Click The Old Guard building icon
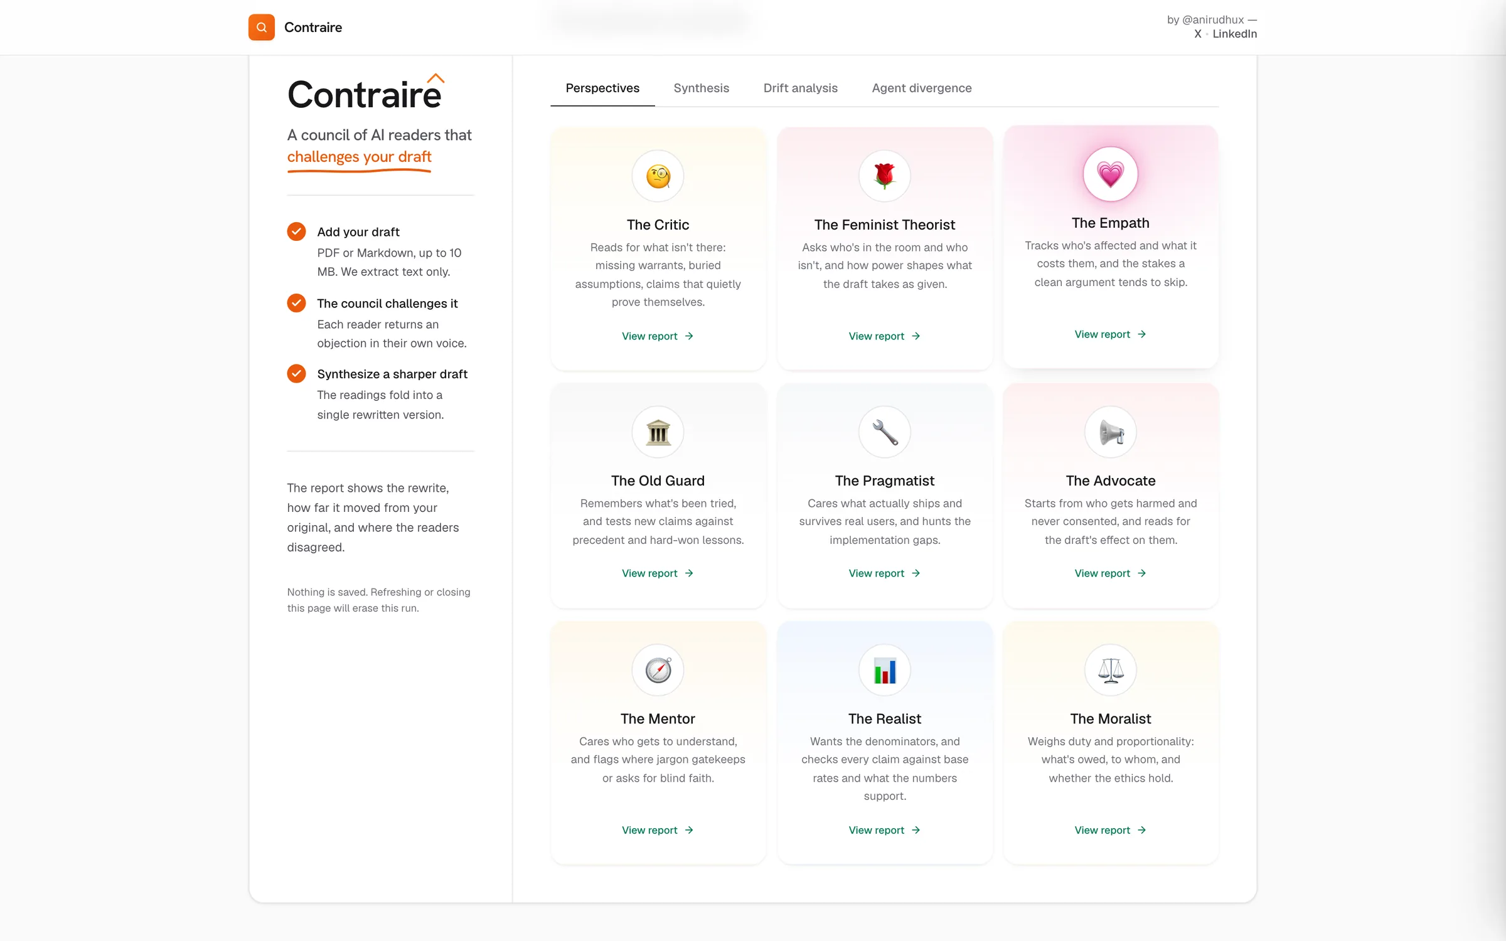1506x941 pixels. click(x=658, y=432)
